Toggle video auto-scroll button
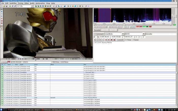Image resolution: width=178 pixels, height=111 pixels. pyautogui.click(x=9, y=62)
